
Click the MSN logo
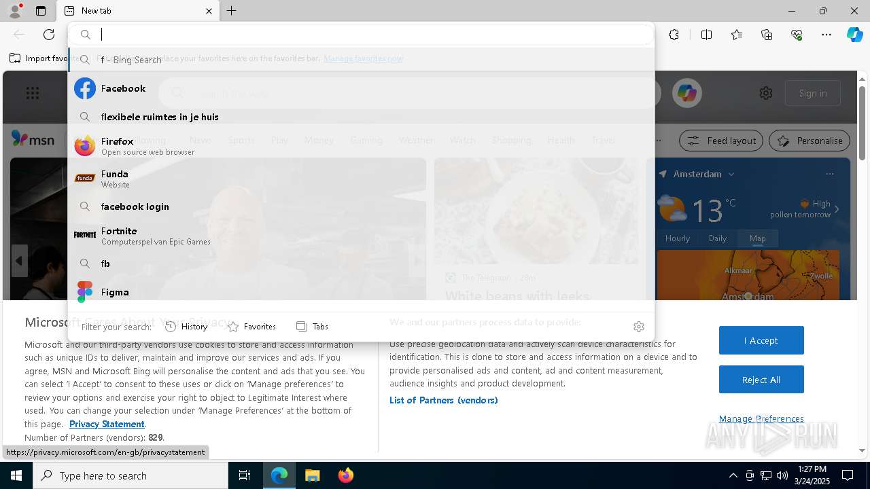(33, 139)
